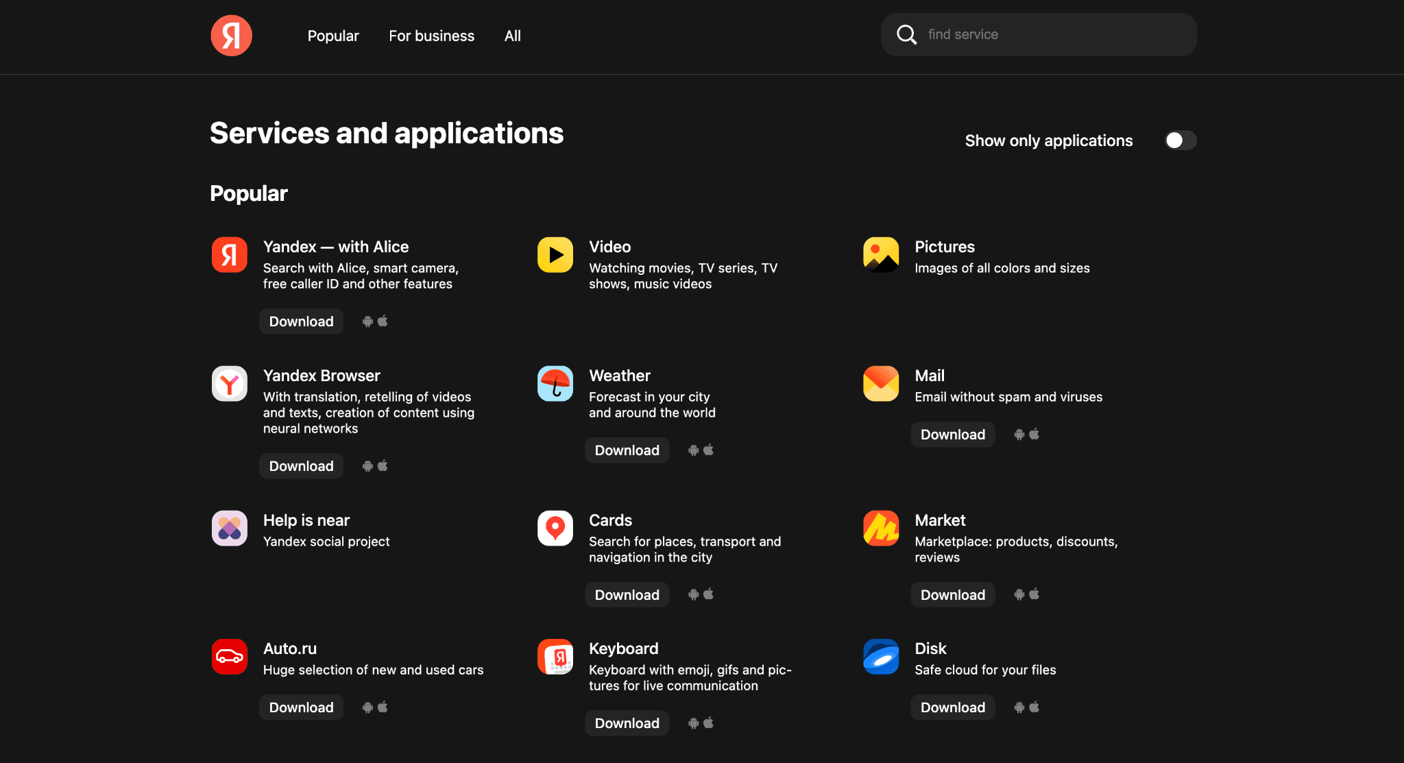Open the Yandex Browser app icon

[230, 384]
